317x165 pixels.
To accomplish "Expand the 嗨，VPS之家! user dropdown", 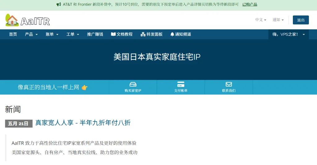I will [289, 34].
